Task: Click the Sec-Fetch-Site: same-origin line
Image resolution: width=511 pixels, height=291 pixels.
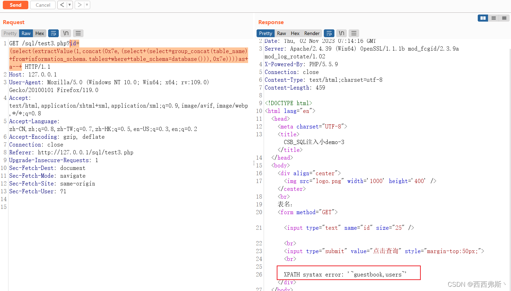Action: pos(52,183)
